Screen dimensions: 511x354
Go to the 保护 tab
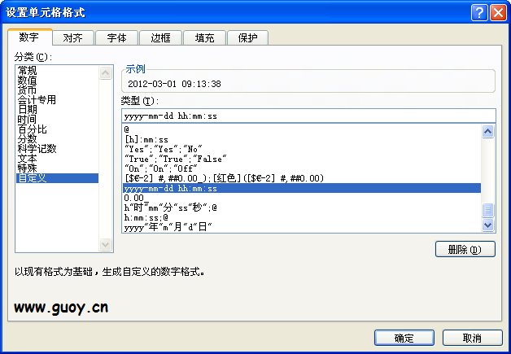tap(247, 37)
